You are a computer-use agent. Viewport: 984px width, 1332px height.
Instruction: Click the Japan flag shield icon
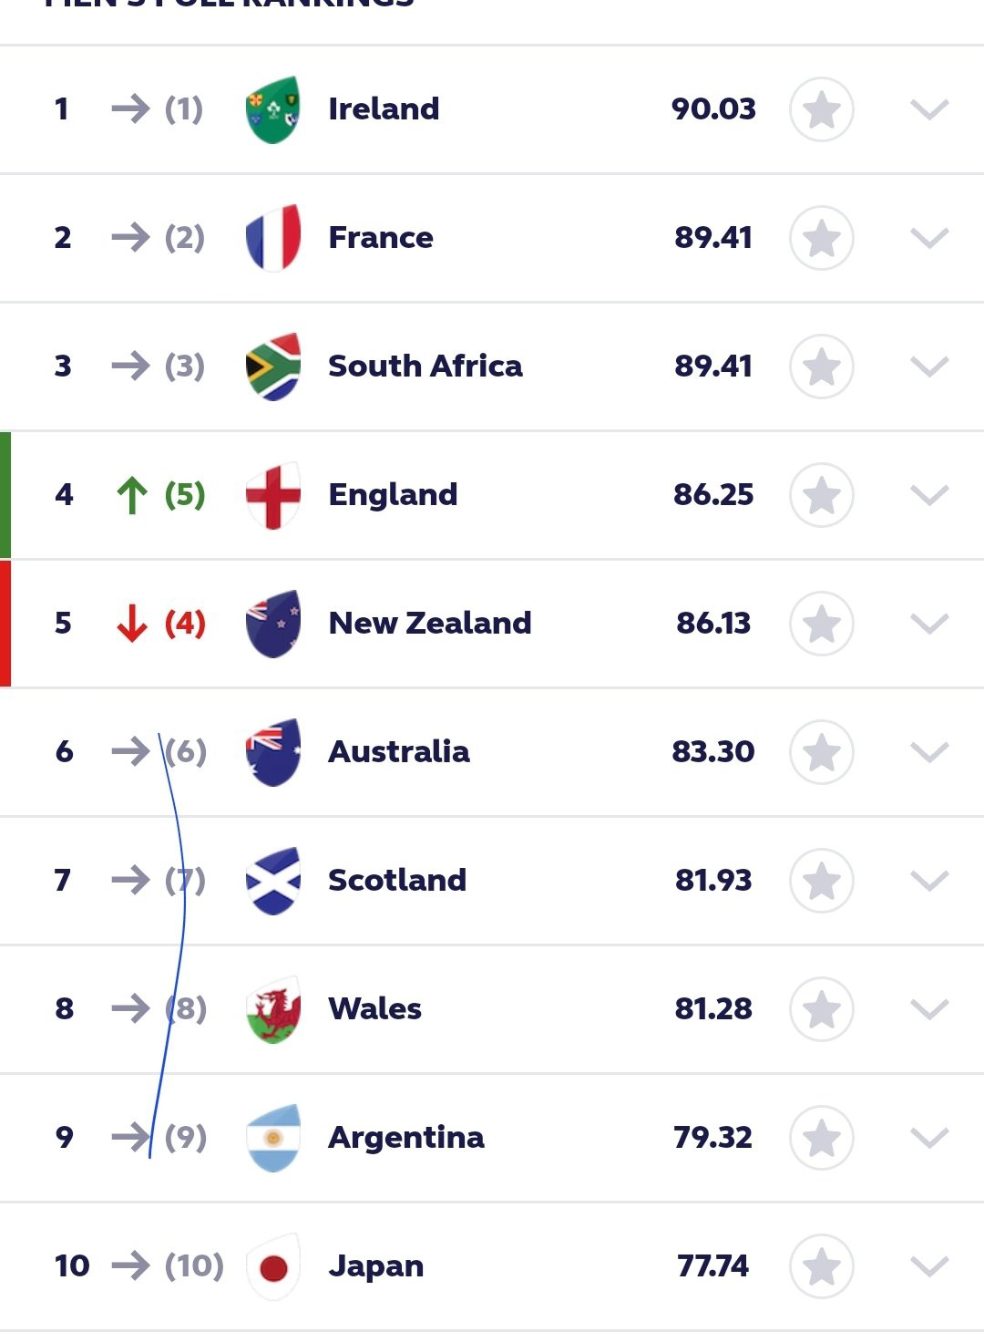pos(273,1266)
